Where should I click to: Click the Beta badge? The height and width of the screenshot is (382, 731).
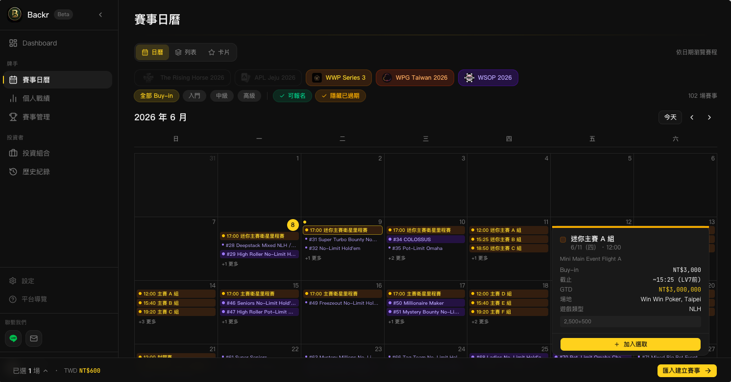[x=64, y=15]
